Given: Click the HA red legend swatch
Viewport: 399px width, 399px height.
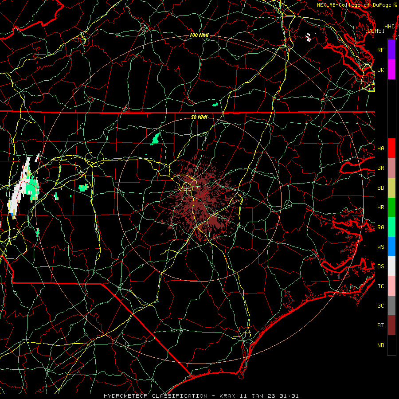Looking at the screenshot, I should [x=391, y=148].
